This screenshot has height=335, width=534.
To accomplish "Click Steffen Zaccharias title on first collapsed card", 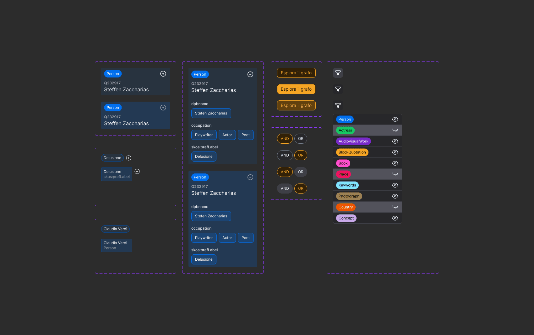I will [126, 90].
